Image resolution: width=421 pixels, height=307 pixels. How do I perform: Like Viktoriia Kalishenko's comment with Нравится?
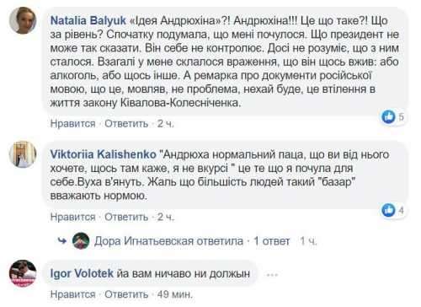pos(72,217)
